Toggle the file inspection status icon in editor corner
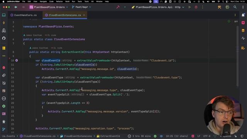Viewport: 247px width, 139px height. point(229,22)
